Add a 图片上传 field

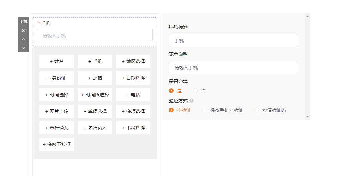[x=56, y=111]
